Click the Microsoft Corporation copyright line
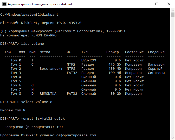This screenshot has width=175, height=140. tap(64, 31)
